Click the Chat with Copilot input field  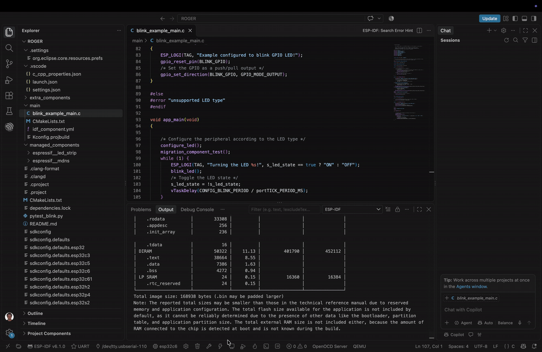coord(487,310)
